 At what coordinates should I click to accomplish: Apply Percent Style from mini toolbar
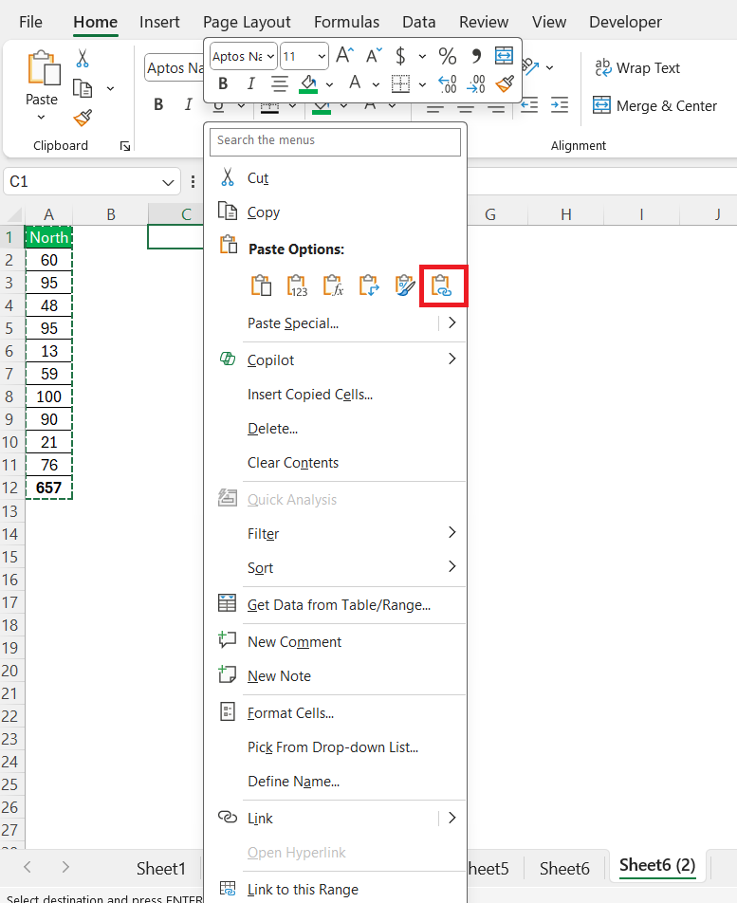tap(448, 56)
